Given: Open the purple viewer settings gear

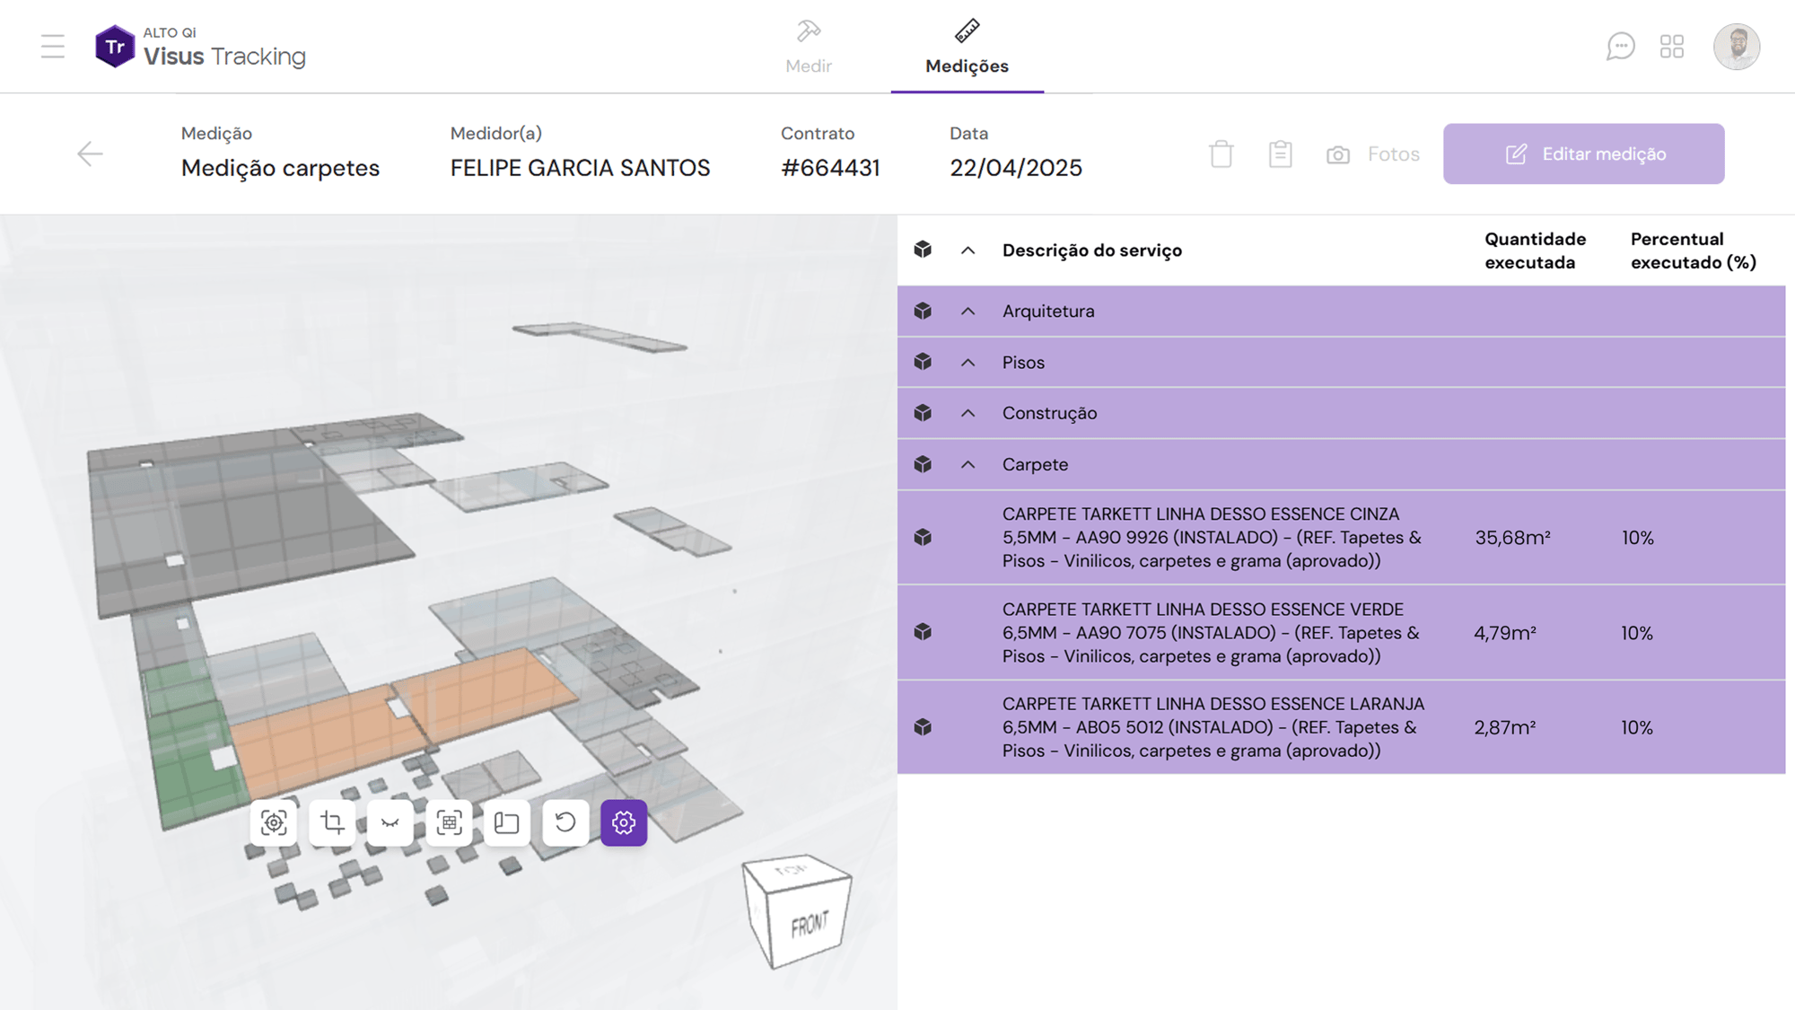Looking at the screenshot, I should pyautogui.click(x=624, y=822).
